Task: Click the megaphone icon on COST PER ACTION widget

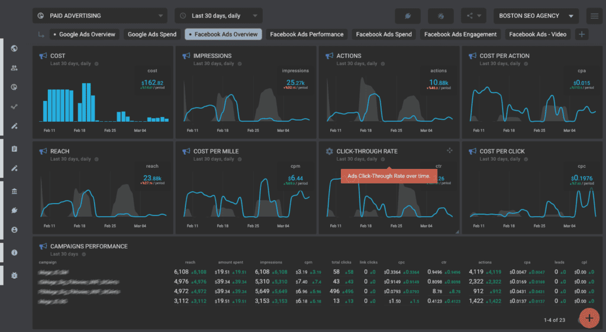Action: tap(472, 56)
